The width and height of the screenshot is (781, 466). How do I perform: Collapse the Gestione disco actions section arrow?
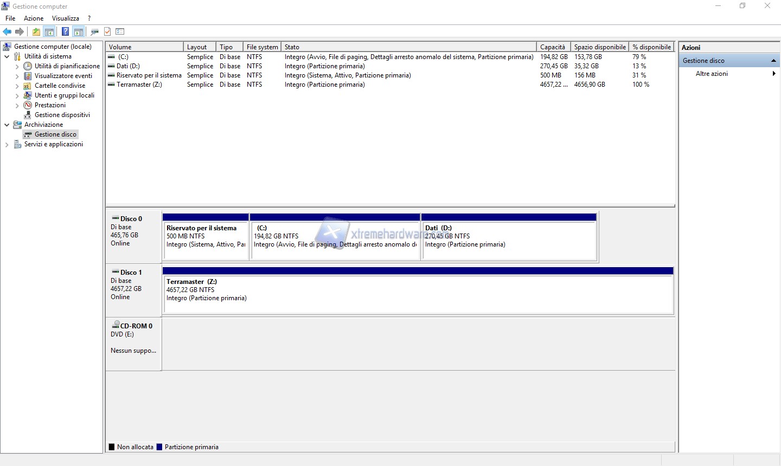(773, 61)
